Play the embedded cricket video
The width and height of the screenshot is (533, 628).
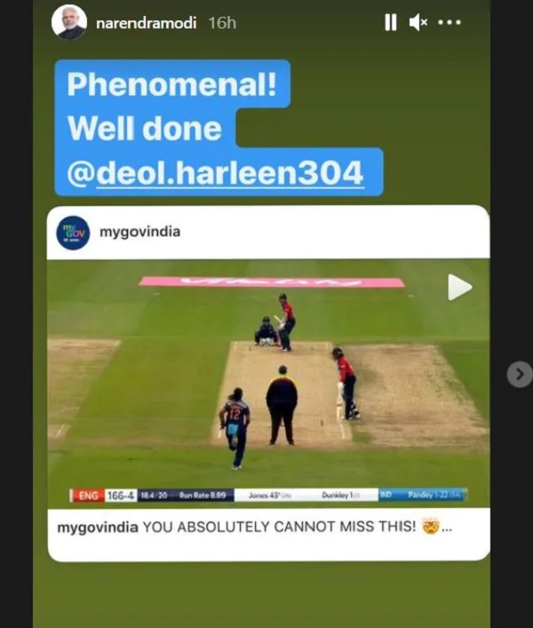460,287
